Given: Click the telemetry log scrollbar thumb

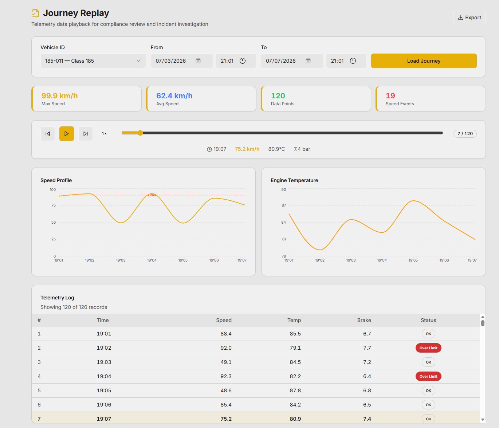Looking at the screenshot, I should coord(483,323).
